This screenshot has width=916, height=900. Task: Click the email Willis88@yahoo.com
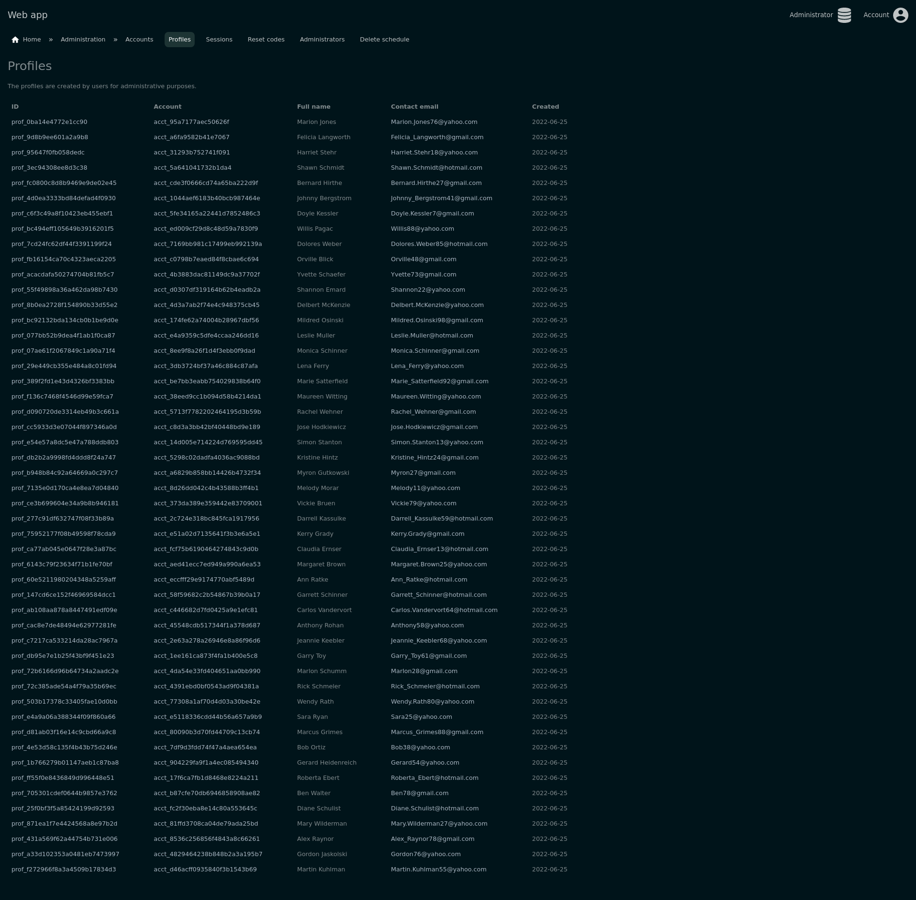click(x=422, y=229)
